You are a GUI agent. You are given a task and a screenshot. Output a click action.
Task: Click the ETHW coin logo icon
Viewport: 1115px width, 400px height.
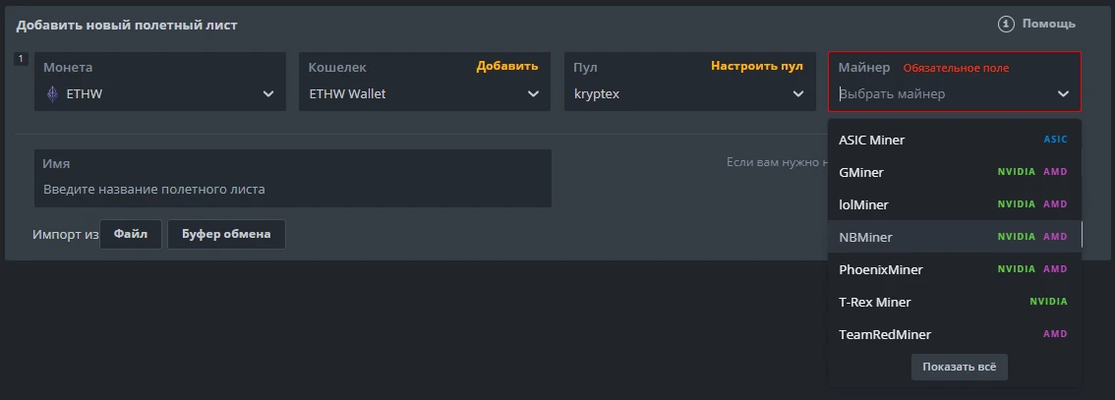[x=53, y=94]
